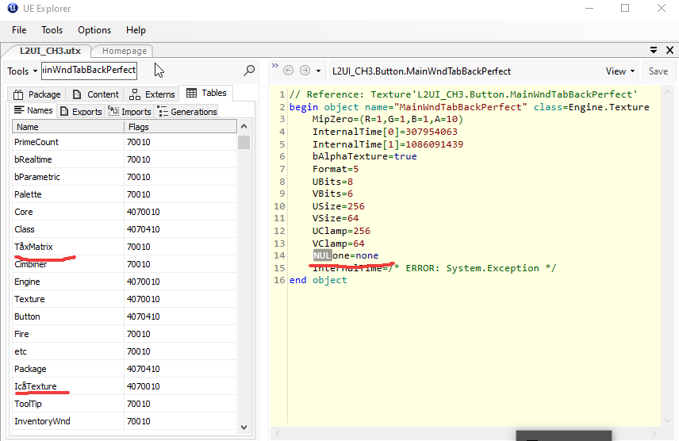Click the double chevron panel collapse icon

(x=275, y=66)
